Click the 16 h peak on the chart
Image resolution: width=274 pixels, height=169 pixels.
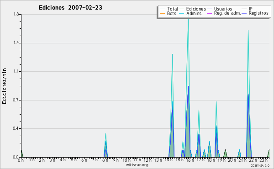coord(188,16)
